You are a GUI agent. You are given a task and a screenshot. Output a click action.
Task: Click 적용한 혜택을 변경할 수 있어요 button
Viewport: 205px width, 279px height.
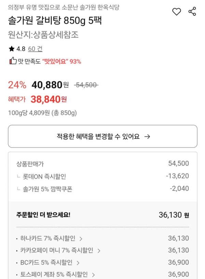(102, 136)
